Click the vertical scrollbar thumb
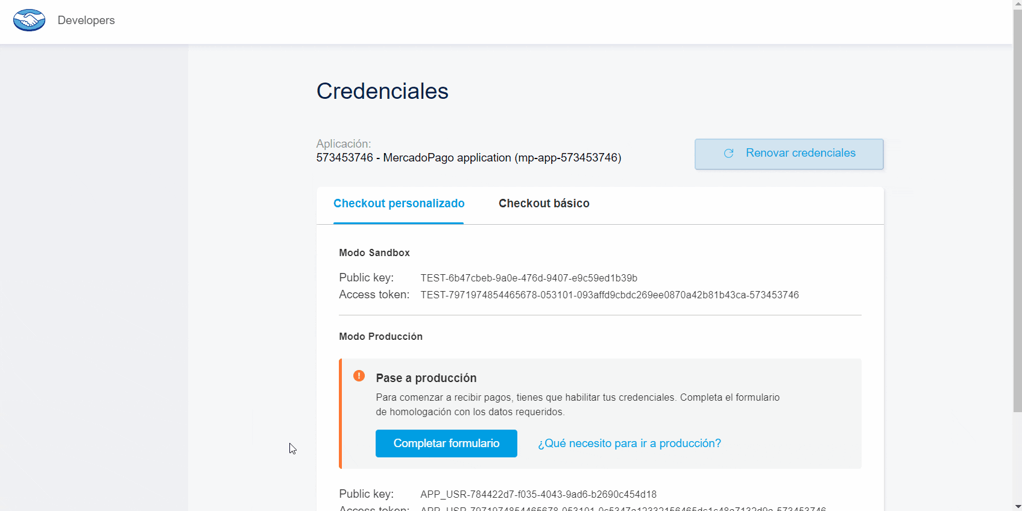1022x511 pixels. click(1017, 211)
